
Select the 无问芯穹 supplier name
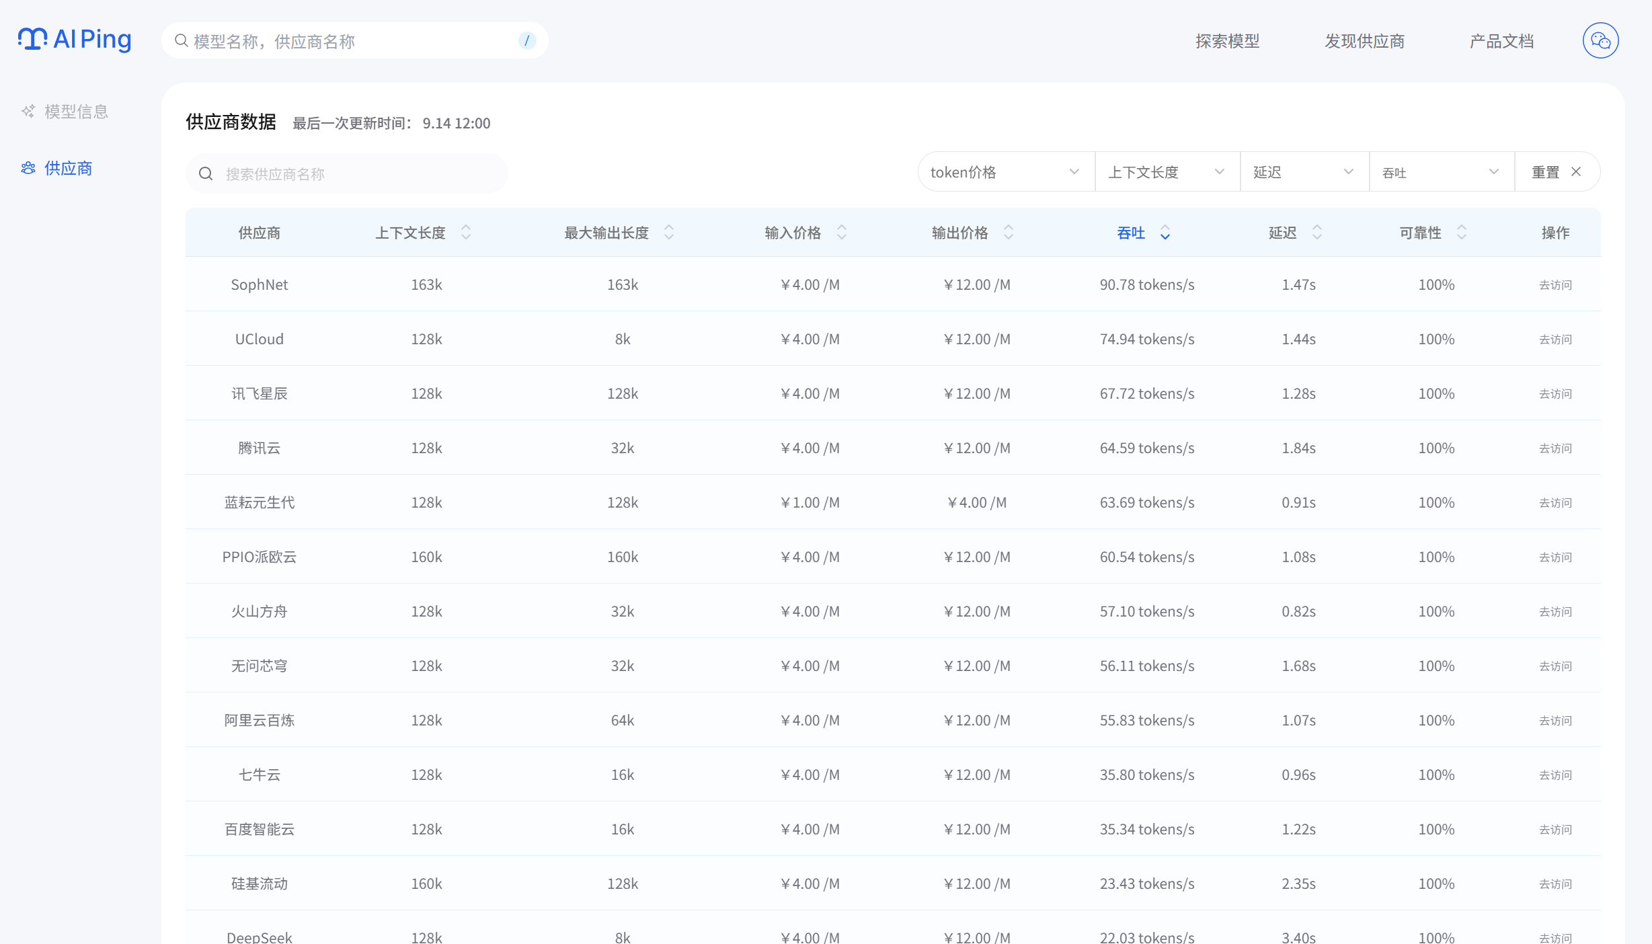tap(259, 666)
